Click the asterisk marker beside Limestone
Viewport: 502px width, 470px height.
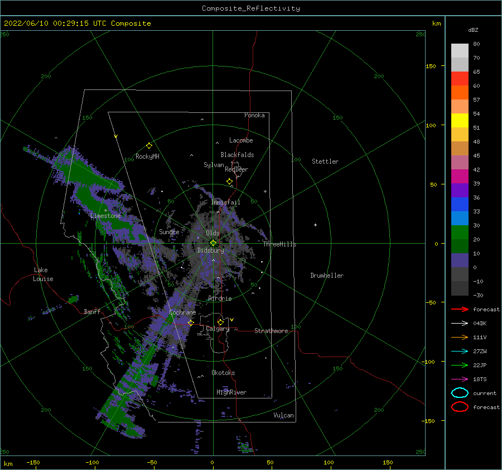[x=105, y=211]
